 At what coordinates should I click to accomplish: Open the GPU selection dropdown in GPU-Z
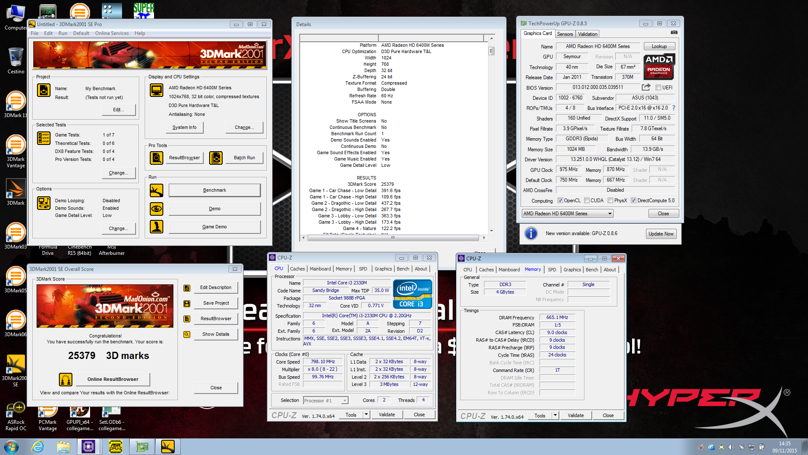click(567, 214)
